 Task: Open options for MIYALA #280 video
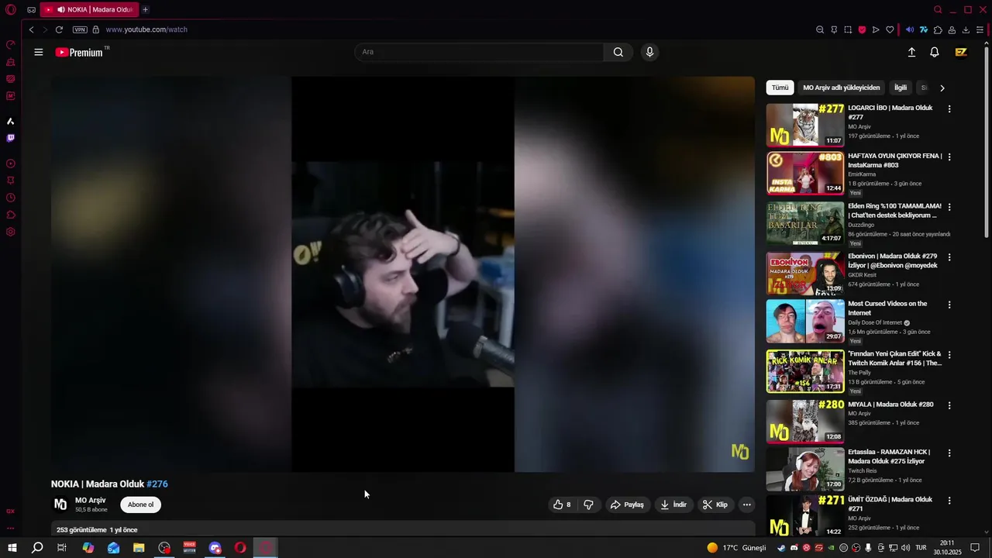pyautogui.click(x=949, y=405)
